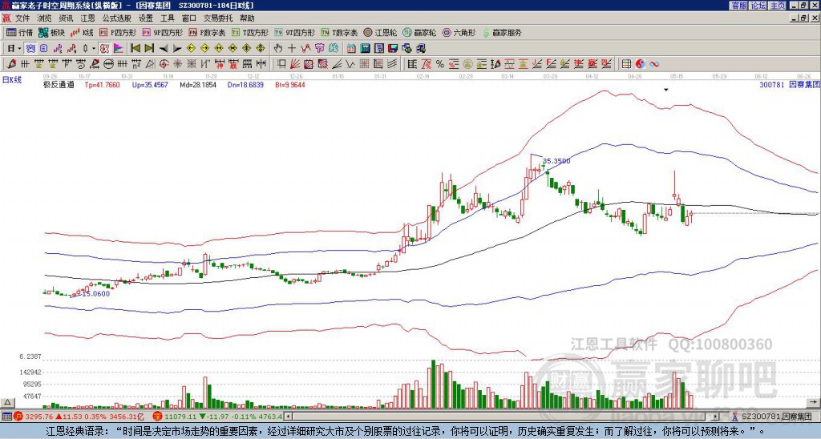Open the 江恩轮 Gann wheel
Screen dimensions: 821x439
381,32
